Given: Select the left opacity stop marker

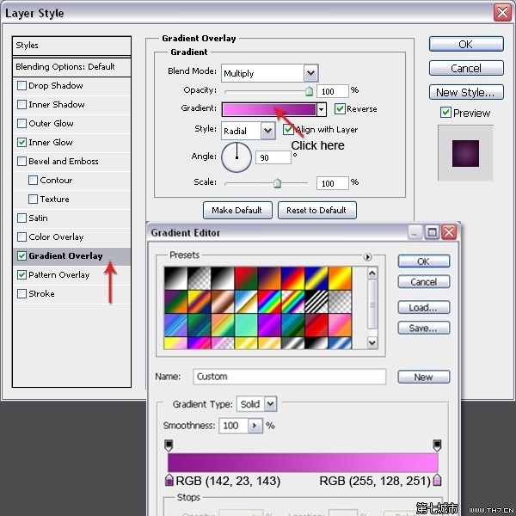Looking at the screenshot, I should coord(169,445).
